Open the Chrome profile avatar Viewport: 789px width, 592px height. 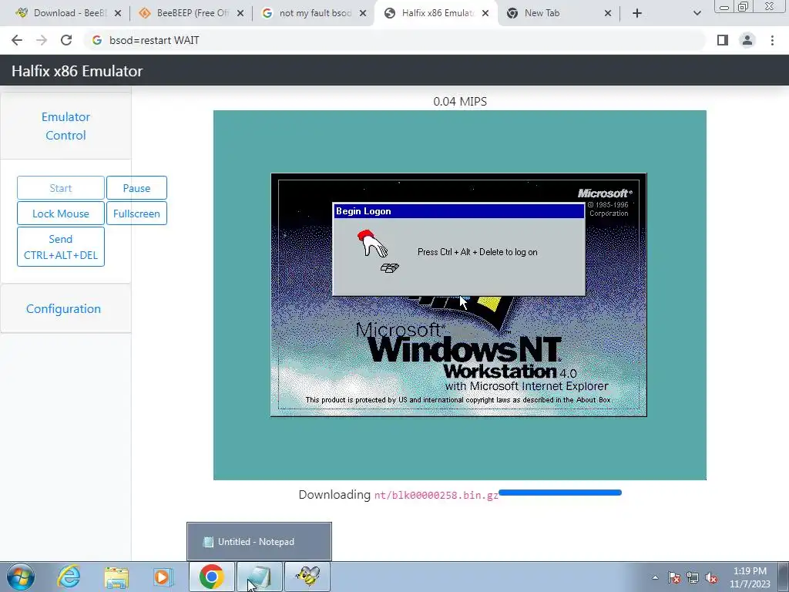[x=747, y=40]
